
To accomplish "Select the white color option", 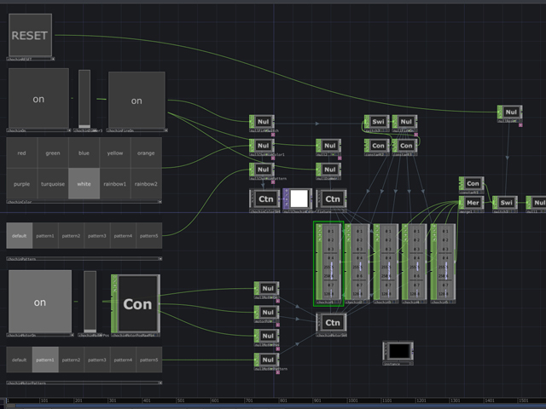I will tap(84, 184).
